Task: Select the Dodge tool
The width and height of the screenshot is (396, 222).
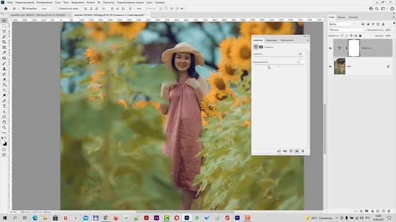Action: pyautogui.click(x=4, y=96)
